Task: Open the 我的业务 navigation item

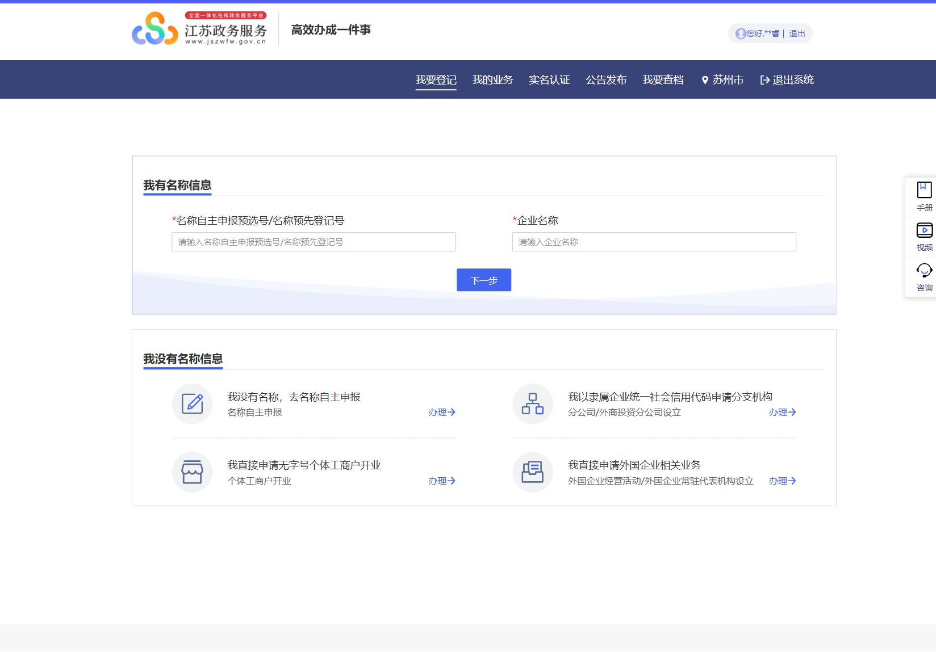Action: tap(492, 80)
